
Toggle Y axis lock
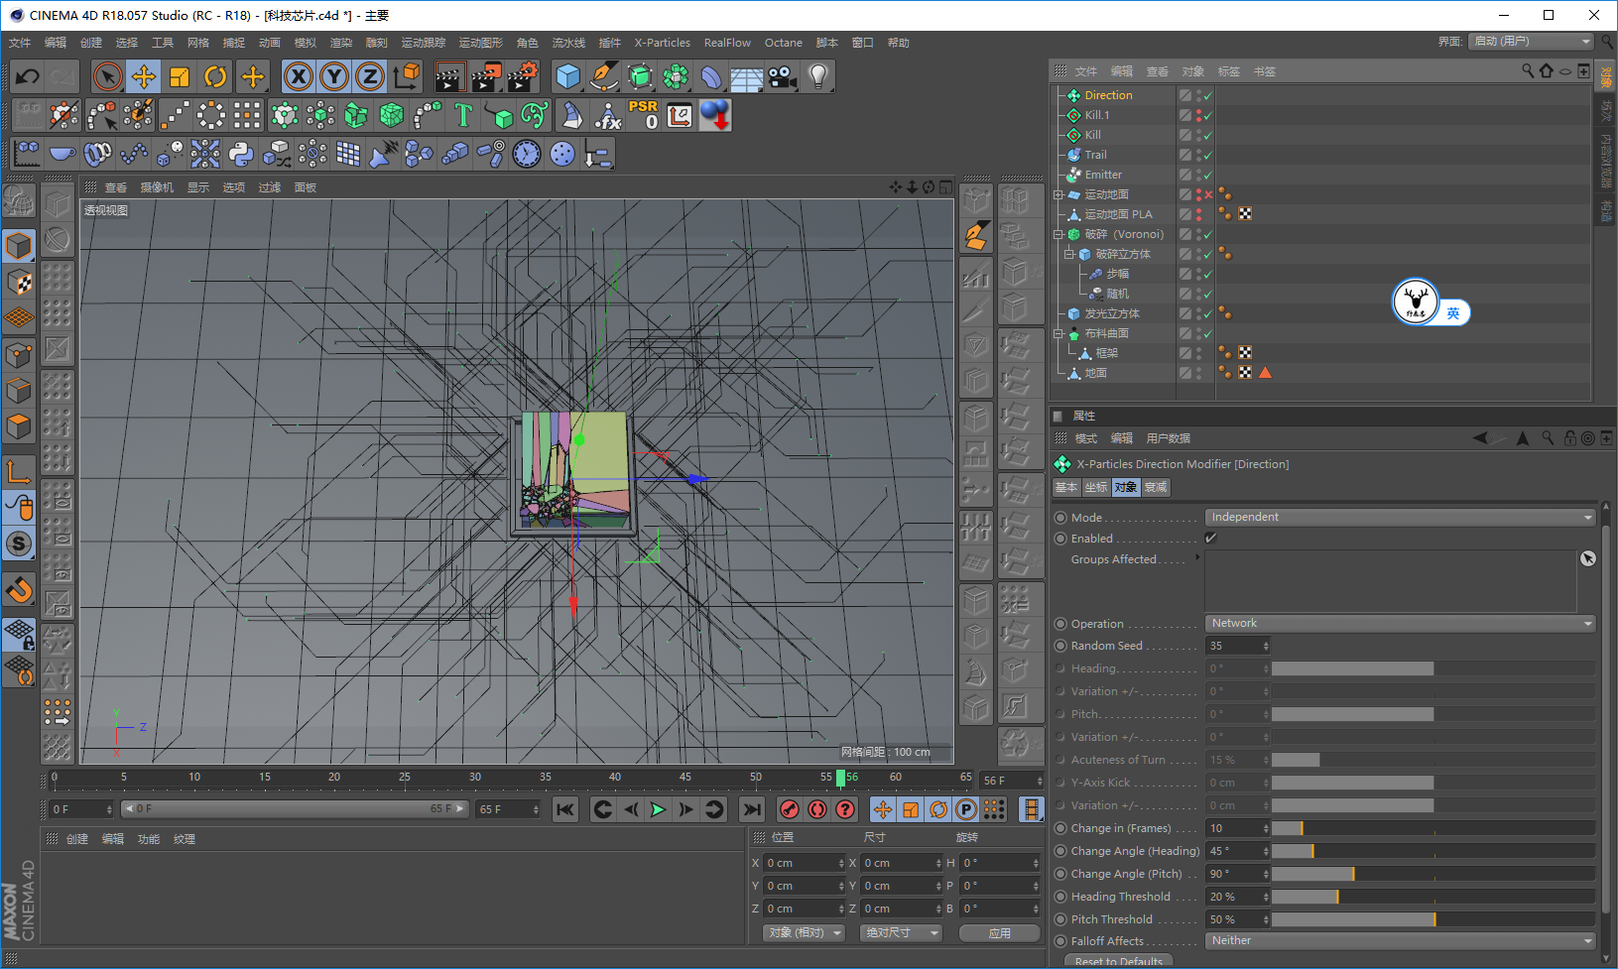tap(334, 77)
